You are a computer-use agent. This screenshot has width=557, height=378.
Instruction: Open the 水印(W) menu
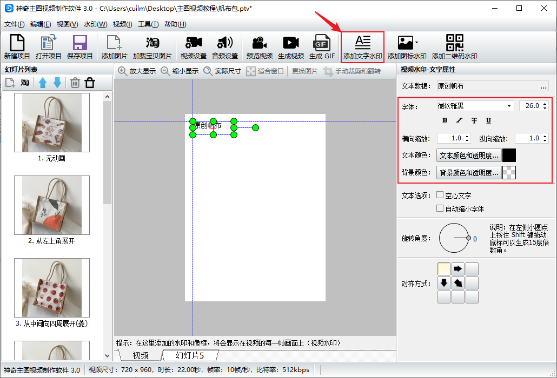(95, 24)
